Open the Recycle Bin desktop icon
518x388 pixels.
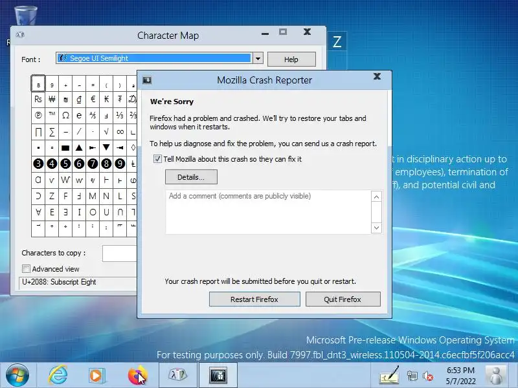click(x=26, y=15)
